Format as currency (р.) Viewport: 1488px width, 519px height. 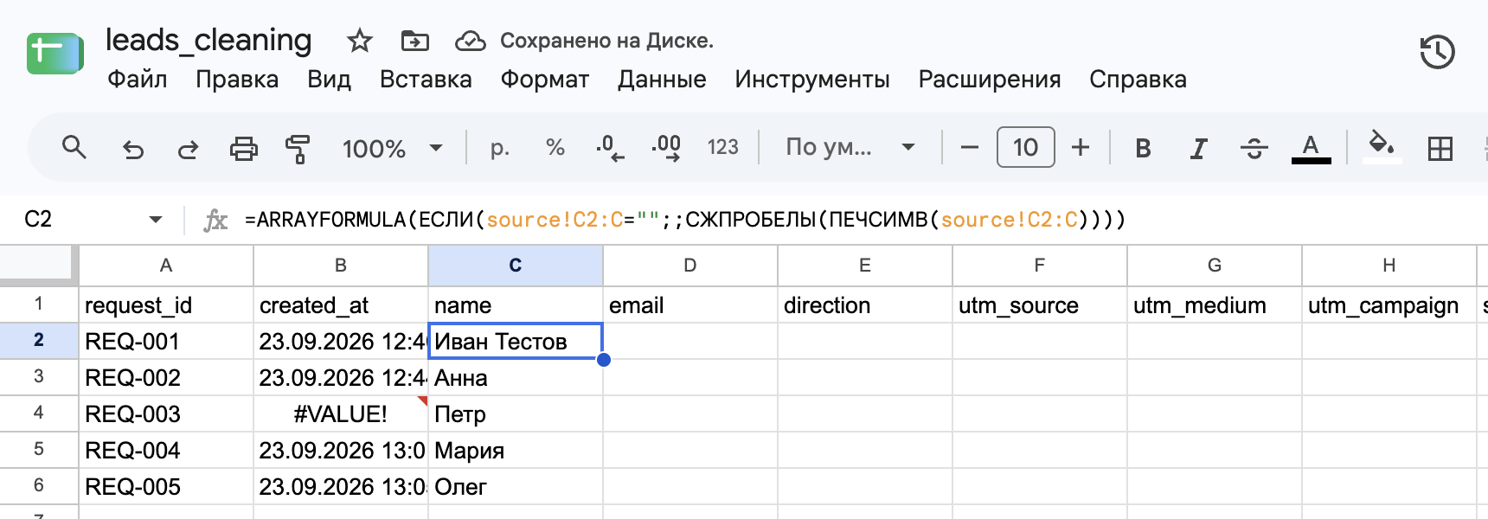499,148
